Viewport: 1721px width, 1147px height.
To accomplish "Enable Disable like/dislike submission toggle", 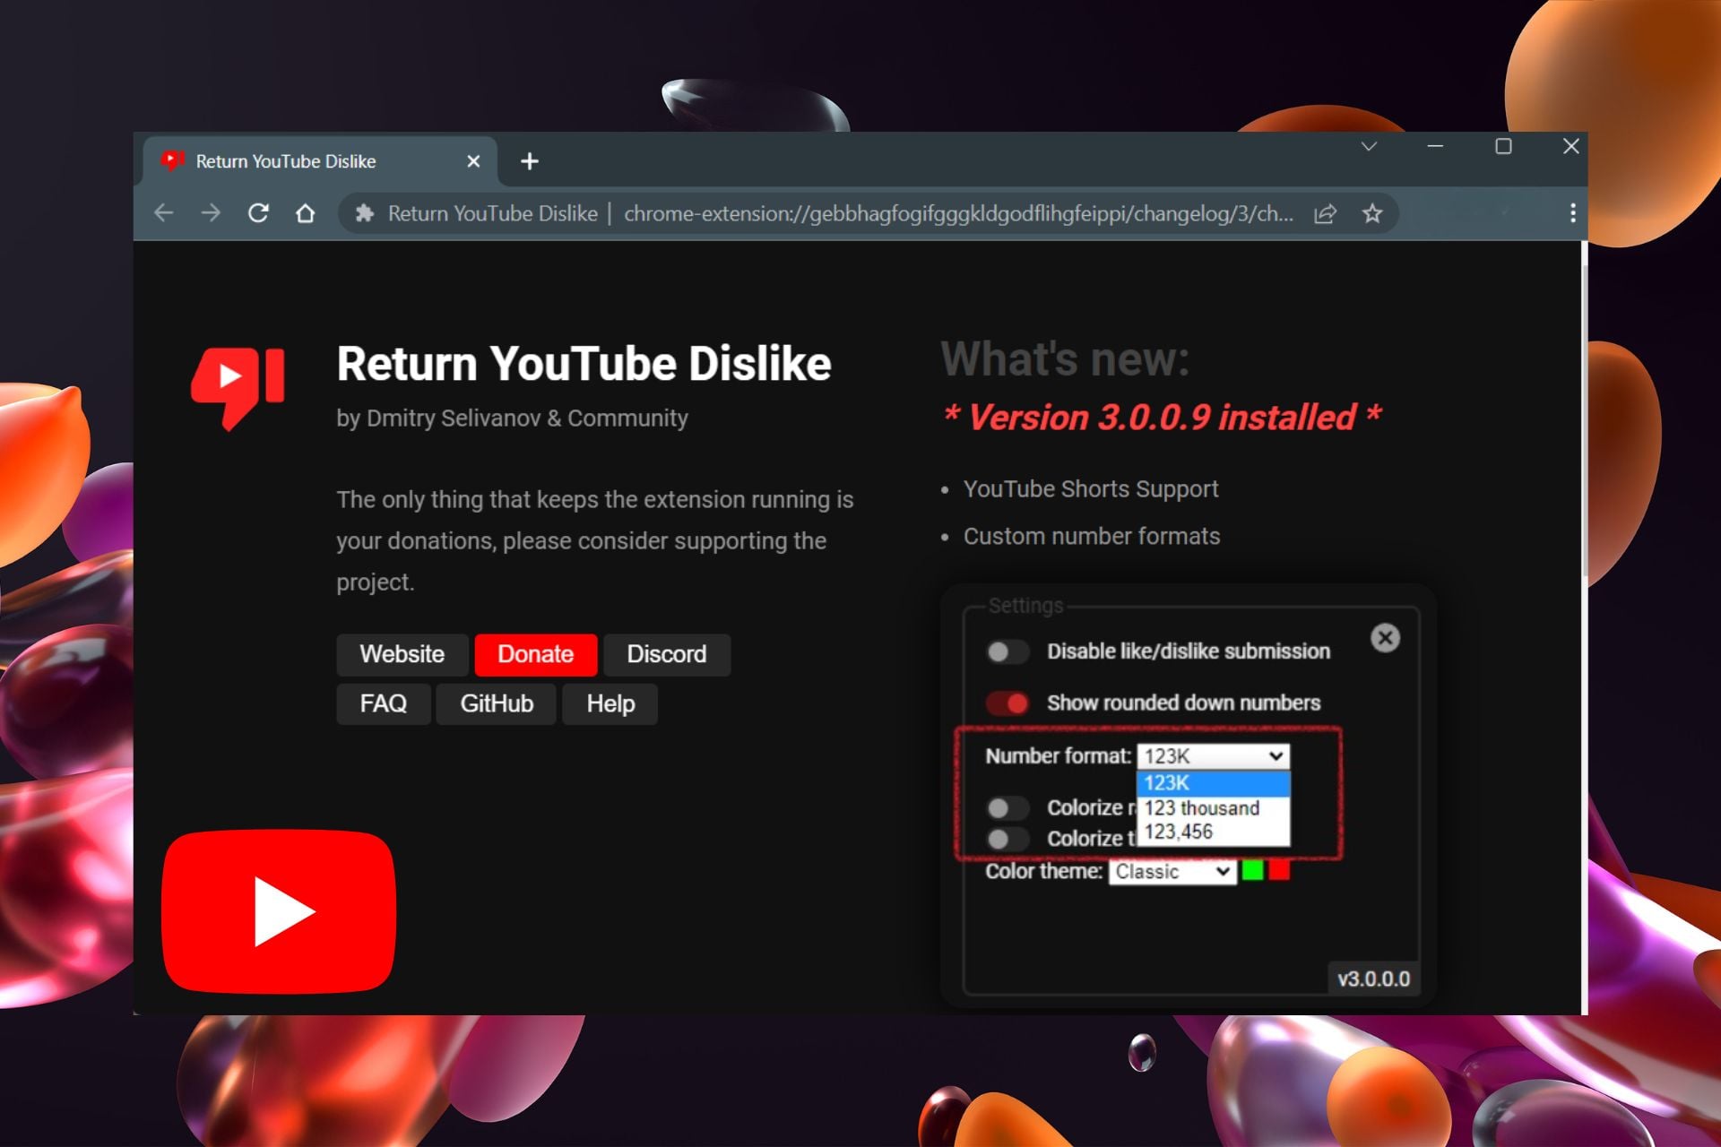I will tap(1008, 651).
